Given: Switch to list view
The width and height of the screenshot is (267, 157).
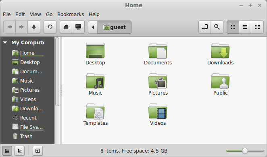Looking at the screenshot, I should 245,27.
